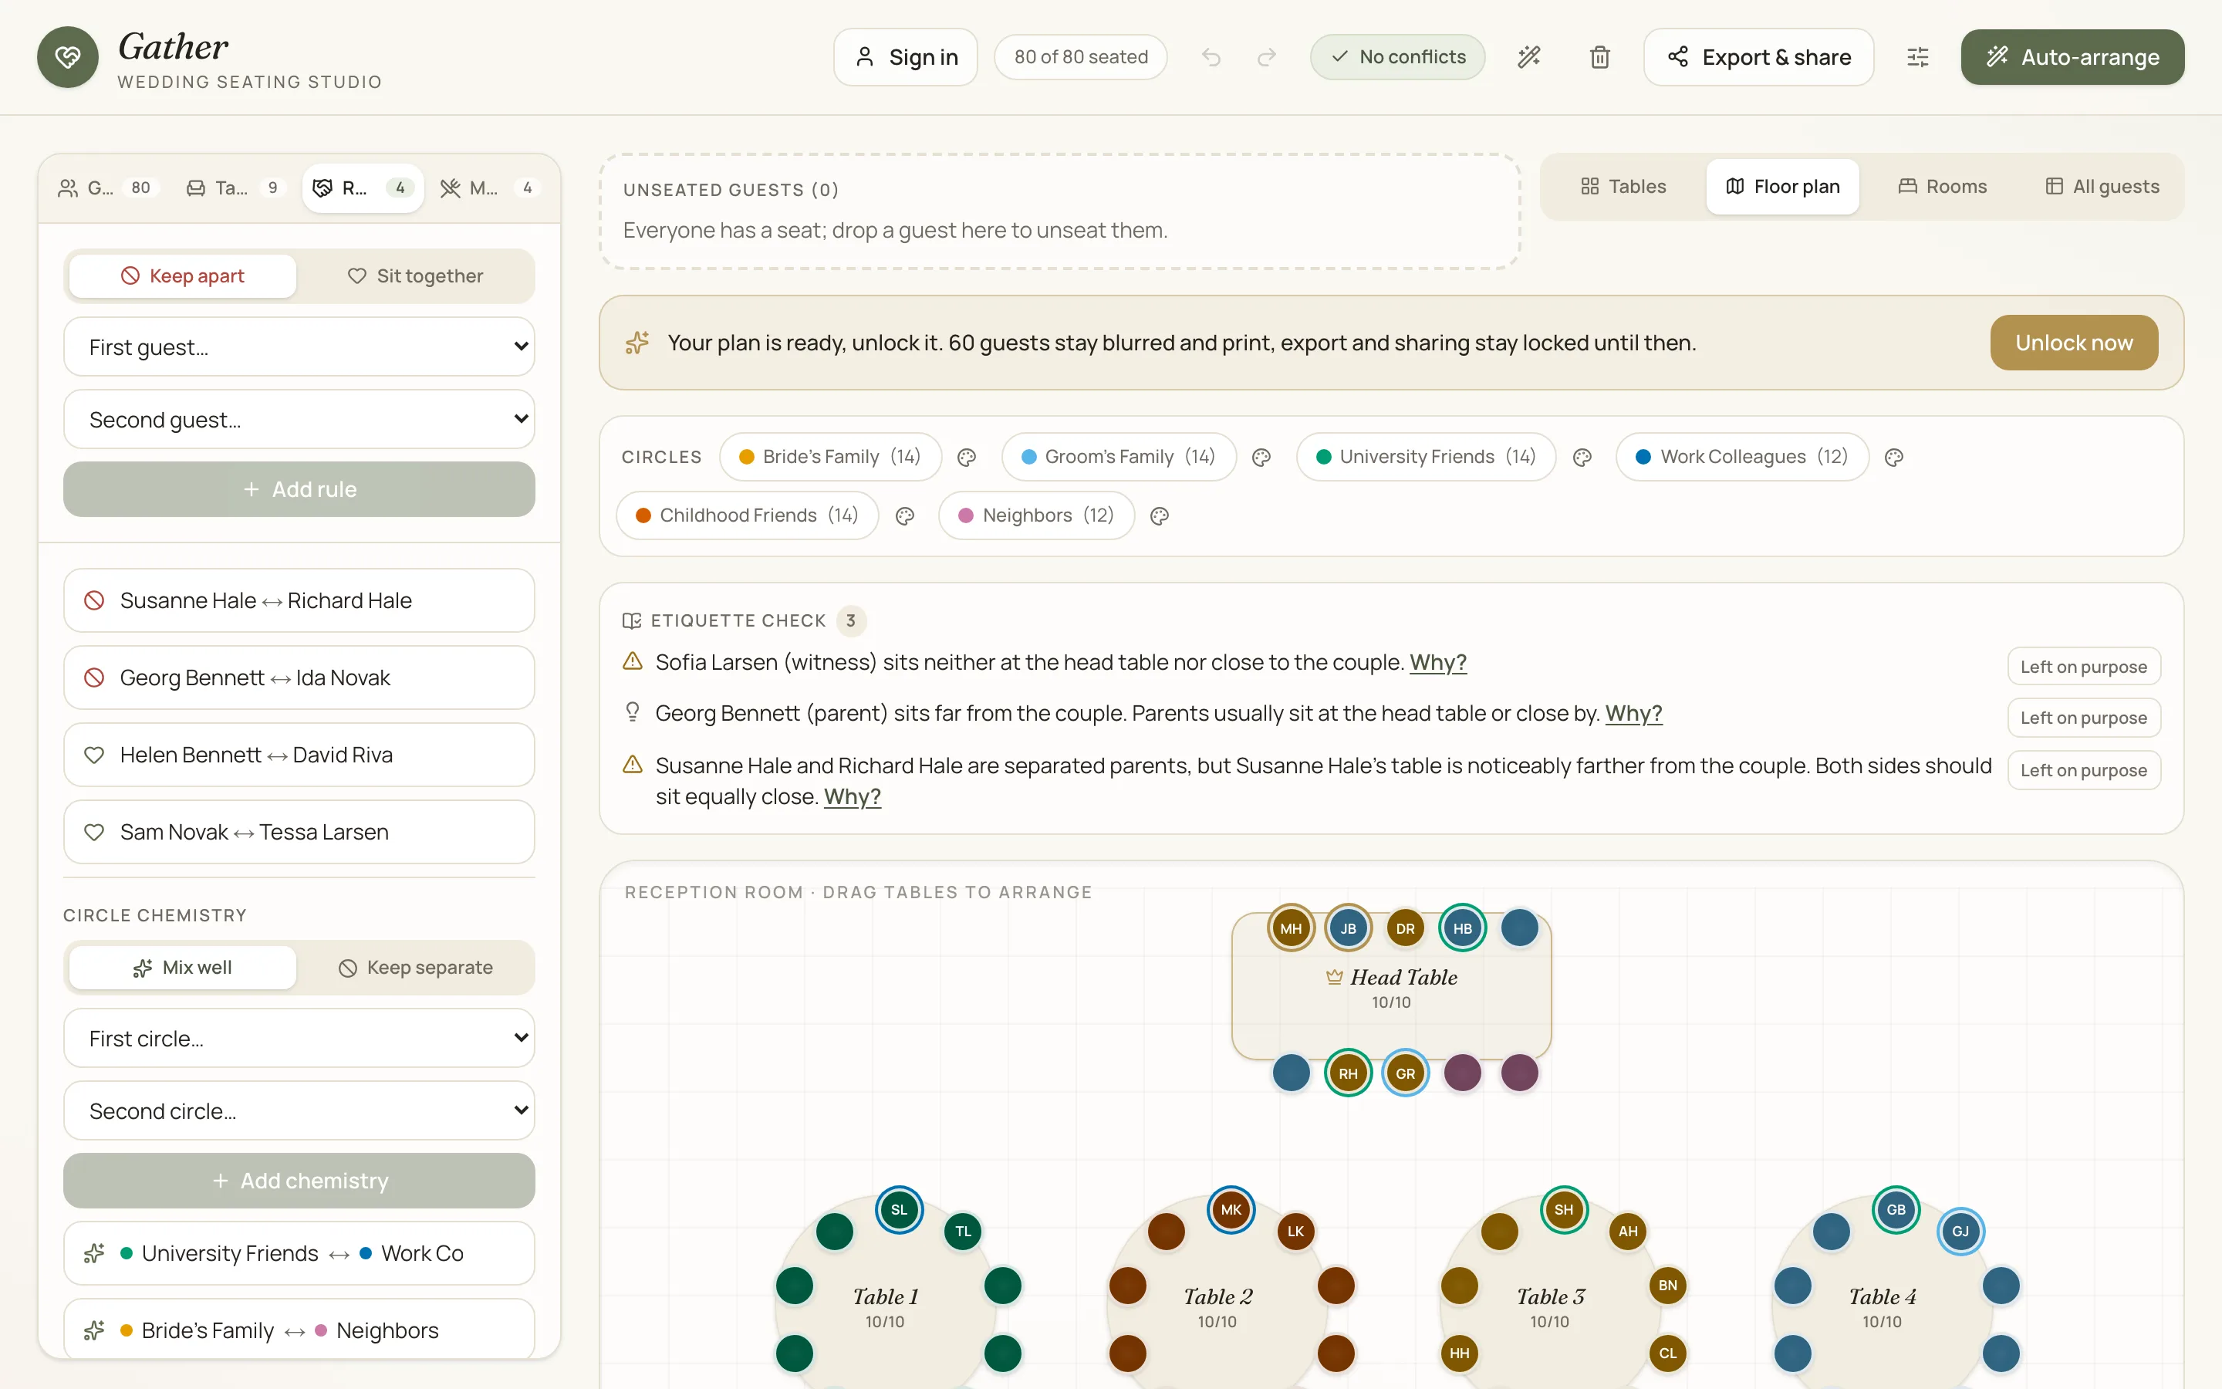Select Mix well chemistry option
The width and height of the screenshot is (2222, 1389).
182,968
